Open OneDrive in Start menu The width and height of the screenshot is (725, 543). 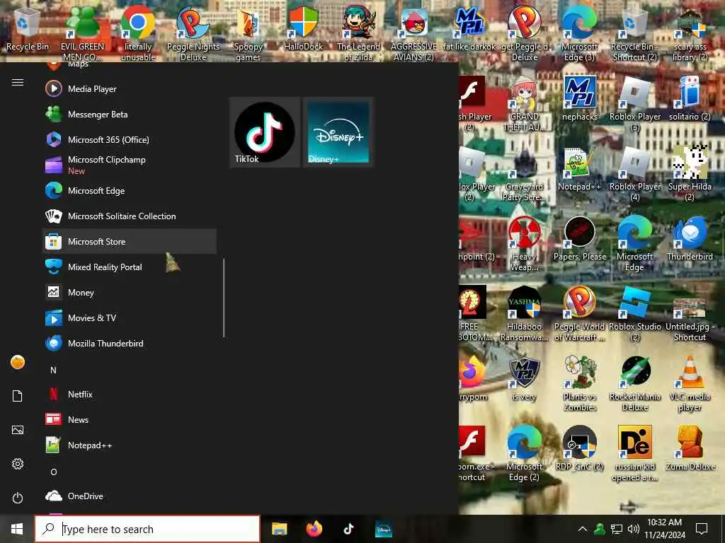tap(130, 496)
